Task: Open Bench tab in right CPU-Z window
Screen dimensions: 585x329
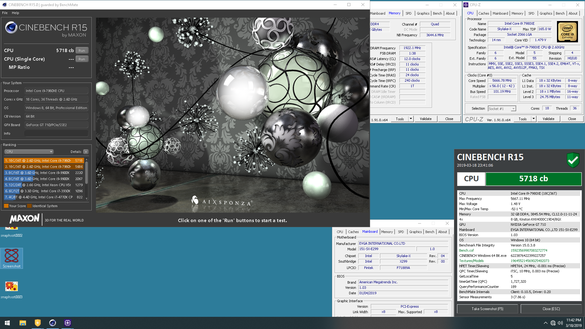Action: coord(560,13)
